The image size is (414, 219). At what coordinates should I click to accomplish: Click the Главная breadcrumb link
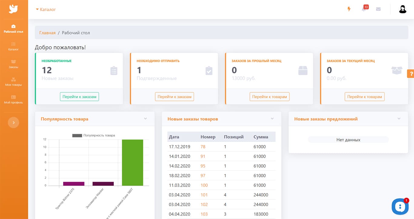(x=47, y=33)
